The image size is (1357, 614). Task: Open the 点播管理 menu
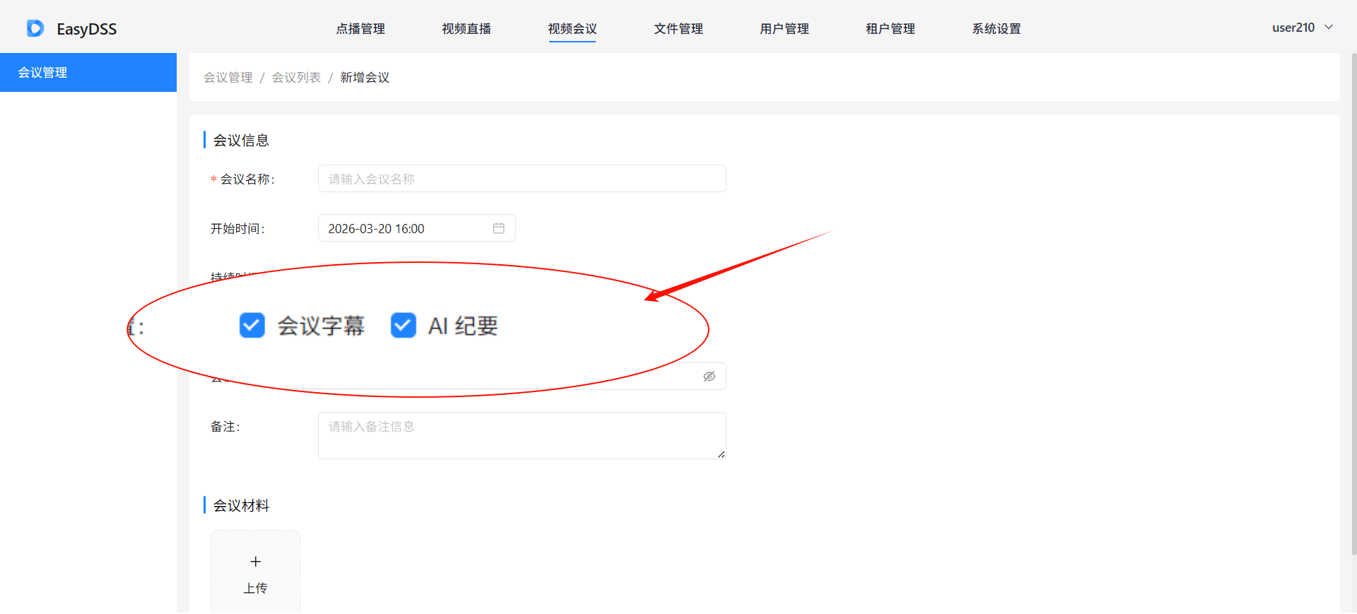360,29
